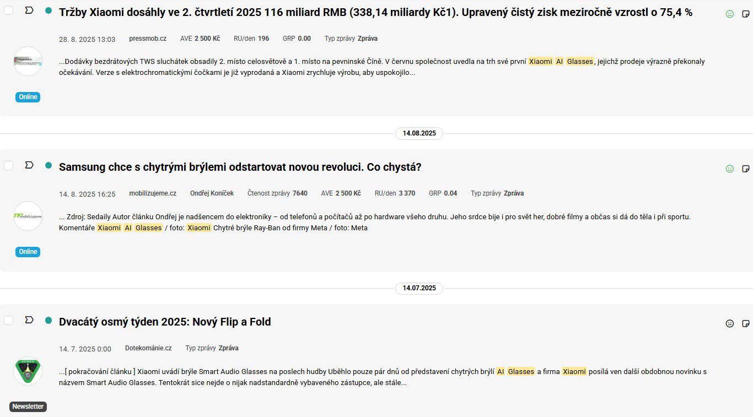753x417 pixels.
Task: Click green smiley sentiment icon on Samsung article
Action: click(730, 169)
